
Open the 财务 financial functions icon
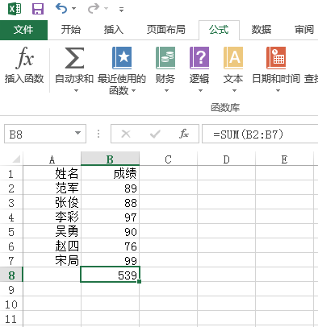point(165,58)
